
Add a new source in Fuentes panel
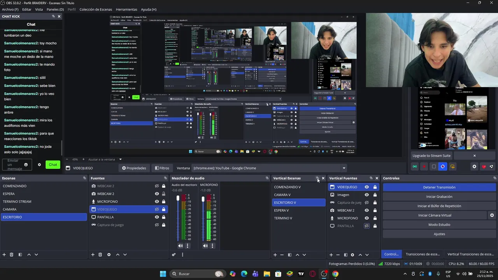coord(93,255)
